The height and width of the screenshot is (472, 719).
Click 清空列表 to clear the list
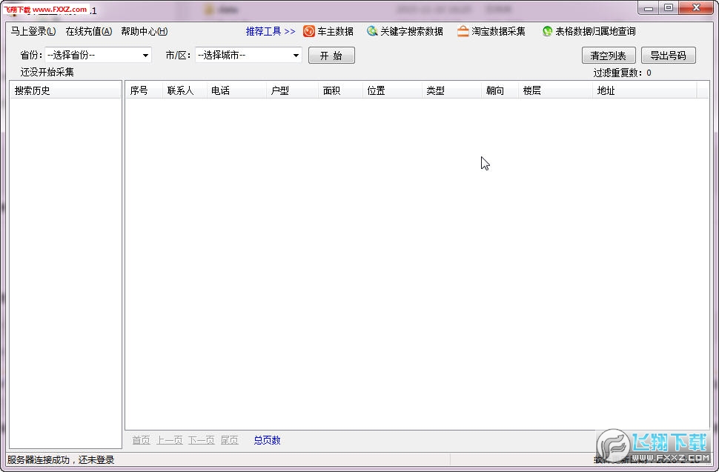pos(608,54)
